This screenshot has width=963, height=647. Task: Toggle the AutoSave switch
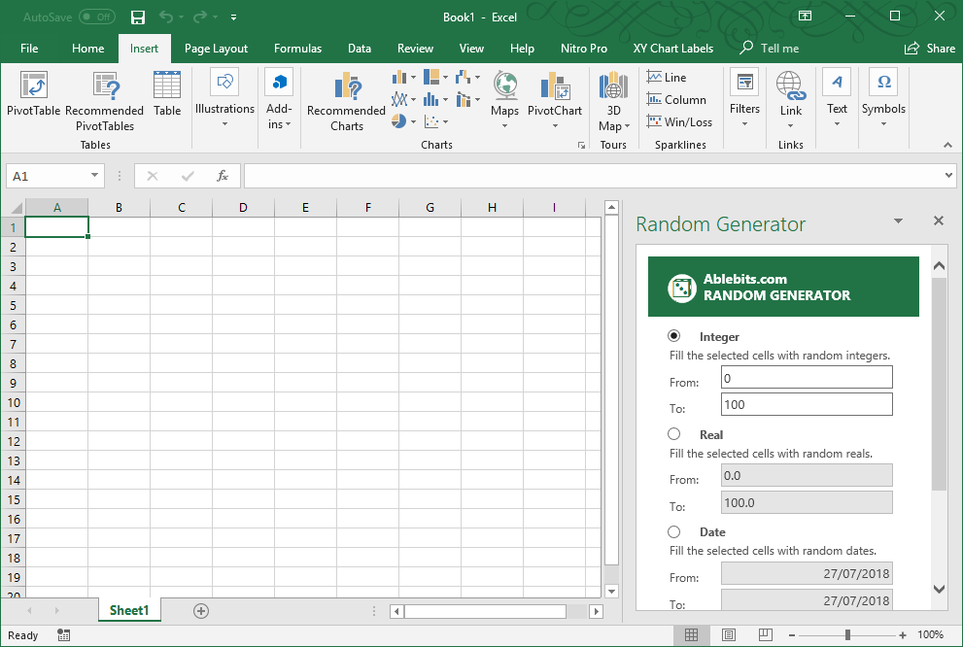96,17
